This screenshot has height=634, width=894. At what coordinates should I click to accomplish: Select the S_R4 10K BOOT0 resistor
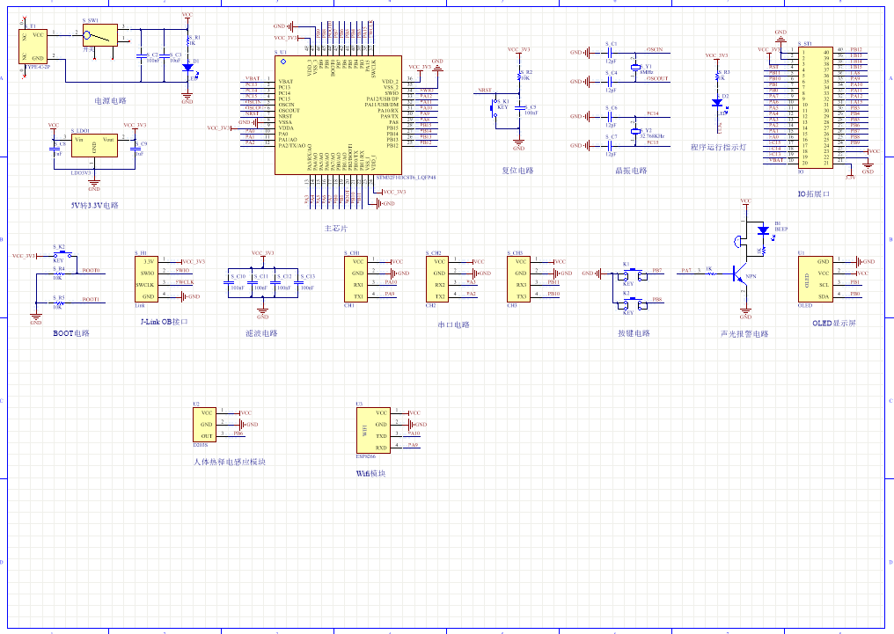click(x=58, y=274)
